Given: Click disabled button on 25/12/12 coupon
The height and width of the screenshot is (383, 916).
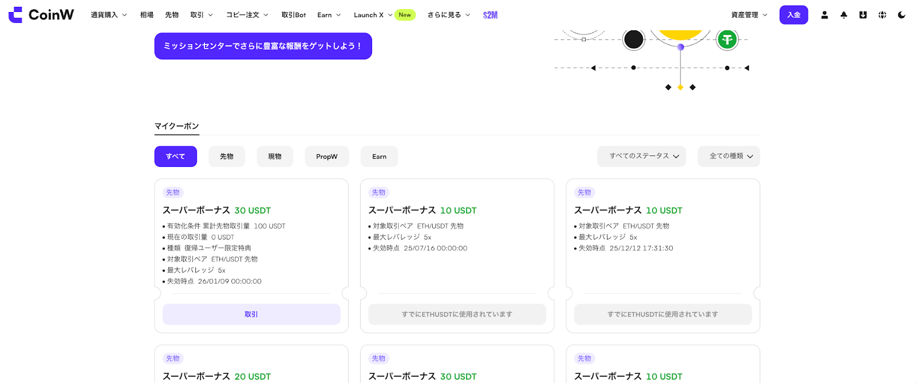Looking at the screenshot, I should (x=663, y=314).
